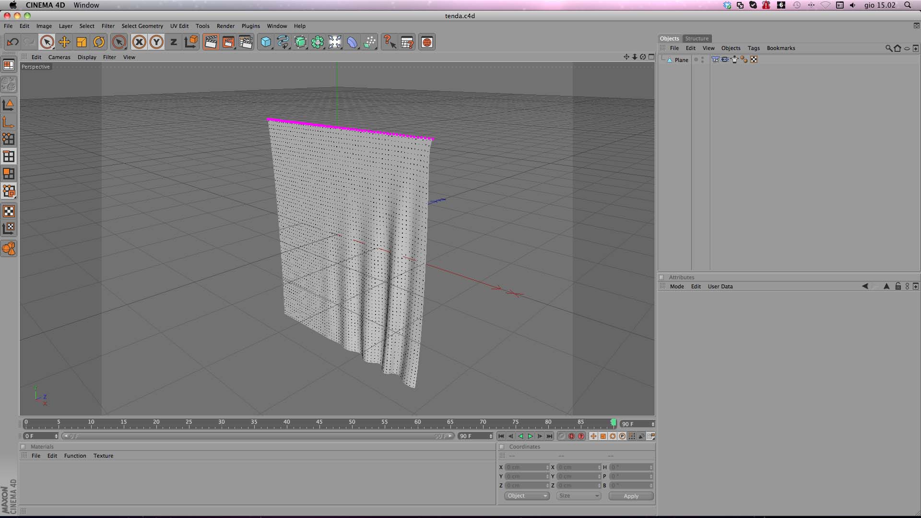Open Render Settings icon
Image resolution: width=921 pixels, height=518 pixels.
click(246, 42)
